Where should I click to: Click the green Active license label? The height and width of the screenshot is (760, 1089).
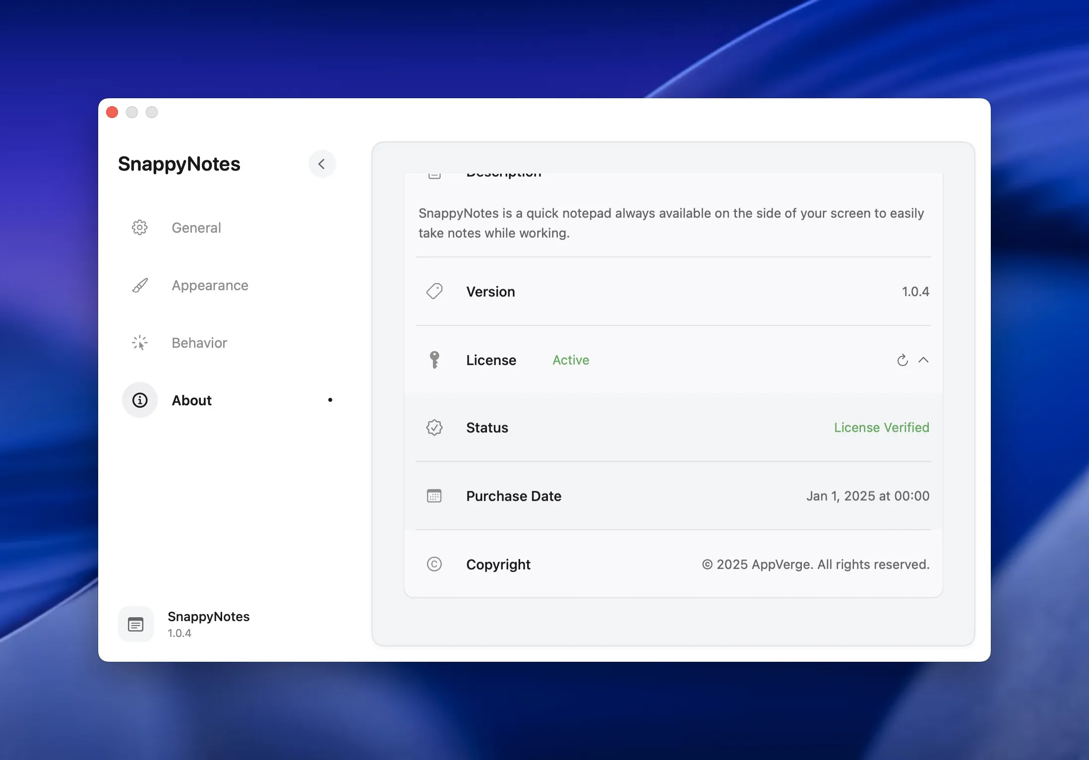571,360
